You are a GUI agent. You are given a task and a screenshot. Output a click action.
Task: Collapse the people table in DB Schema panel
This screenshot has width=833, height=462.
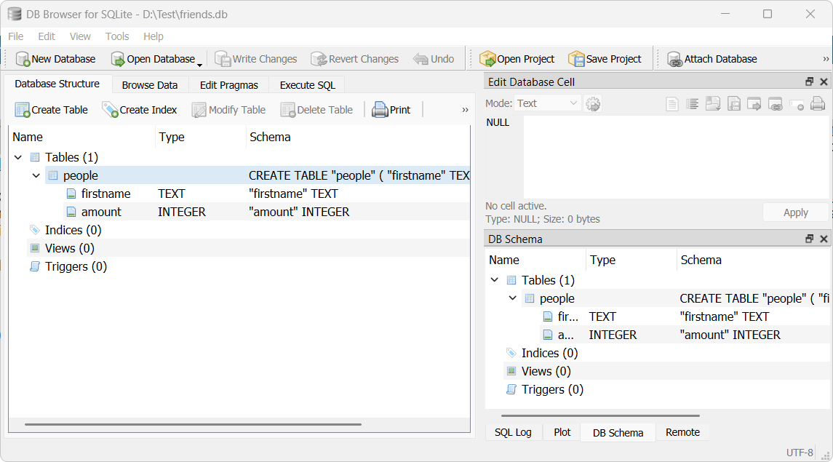coord(513,298)
